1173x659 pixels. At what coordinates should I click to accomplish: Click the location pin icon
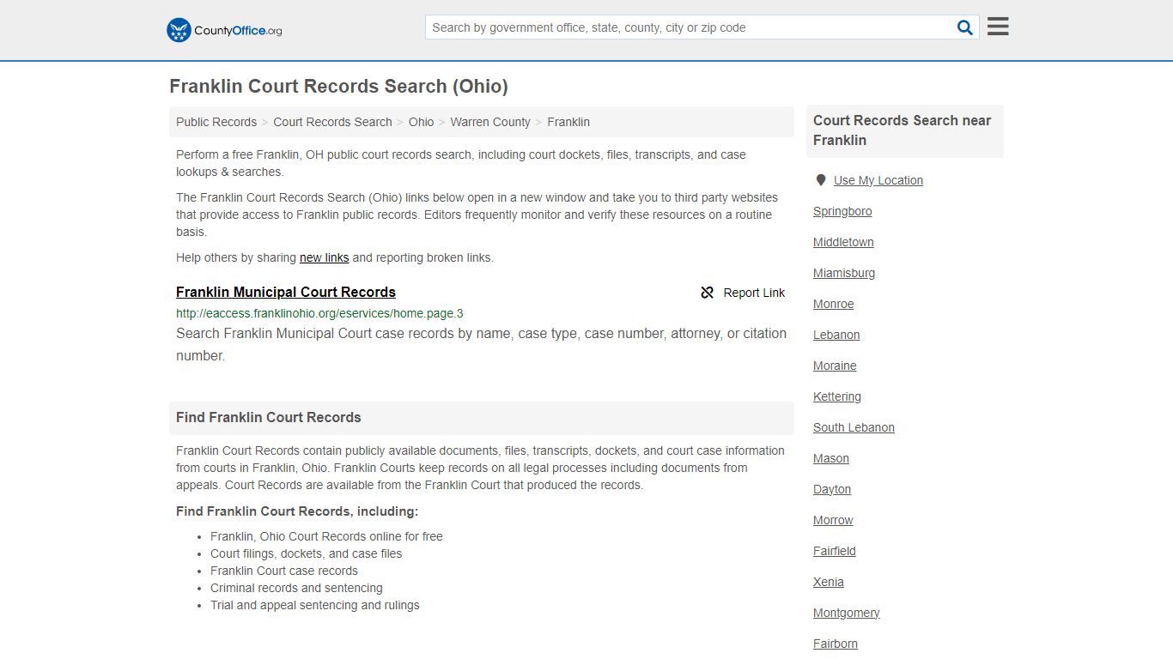tap(821, 180)
